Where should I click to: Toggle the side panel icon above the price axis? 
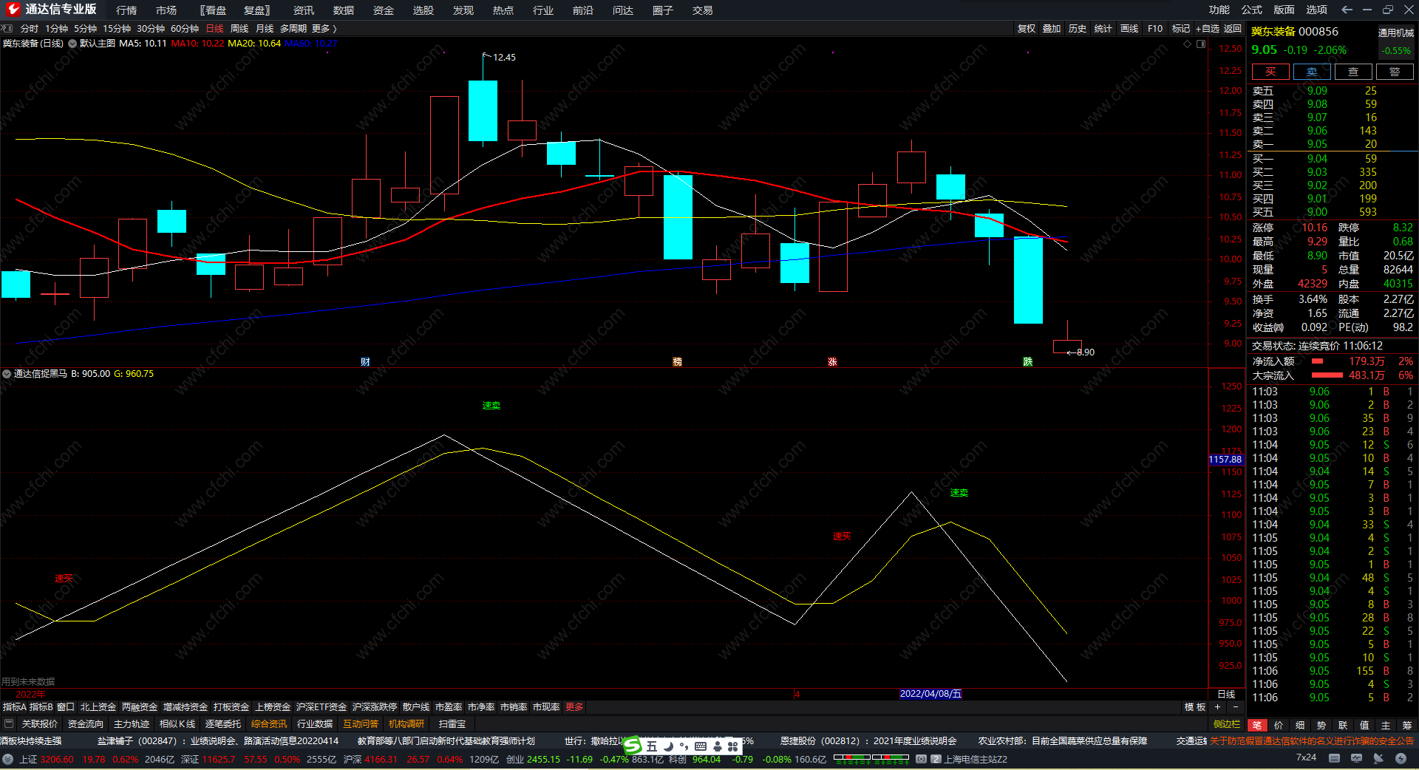coord(1201,44)
